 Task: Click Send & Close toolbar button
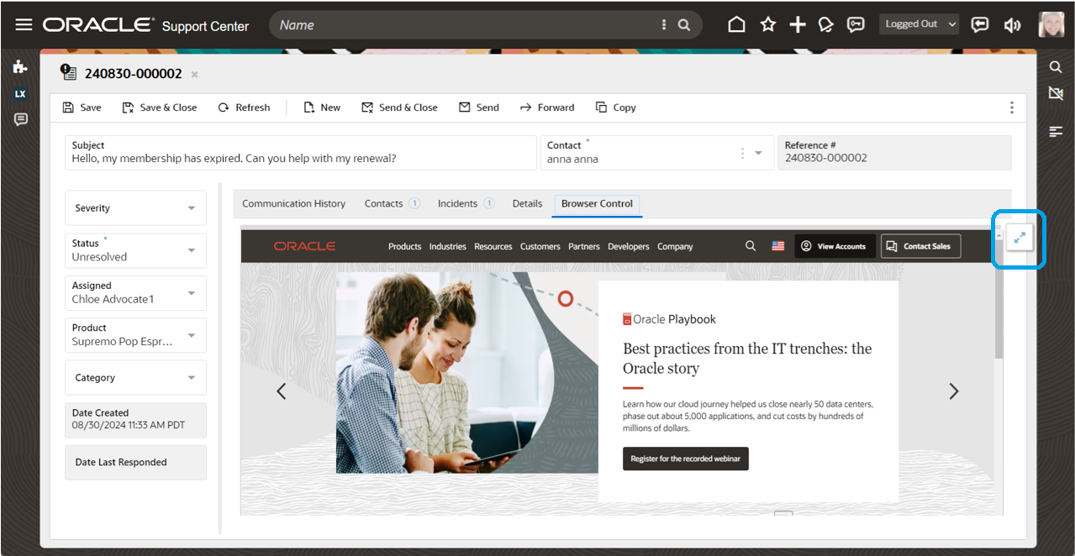[x=399, y=108]
